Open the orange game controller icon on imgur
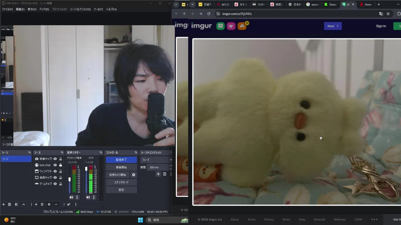 click(242, 26)
